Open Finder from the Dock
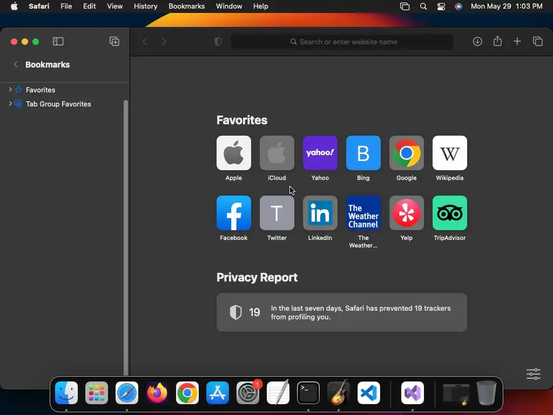The height and width of the screenshot is (415, 553). point(66,393)
